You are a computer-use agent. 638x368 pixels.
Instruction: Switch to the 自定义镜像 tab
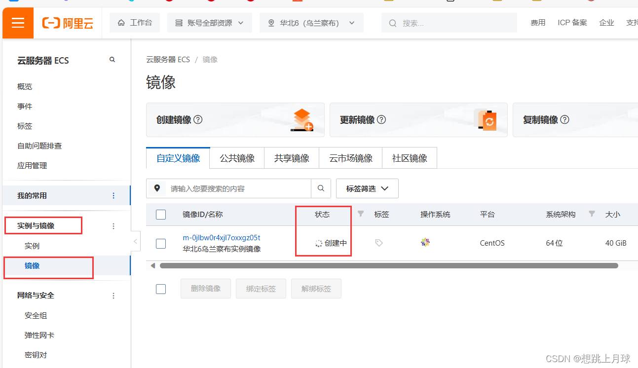pyautogui.click(x=178, y=158)
